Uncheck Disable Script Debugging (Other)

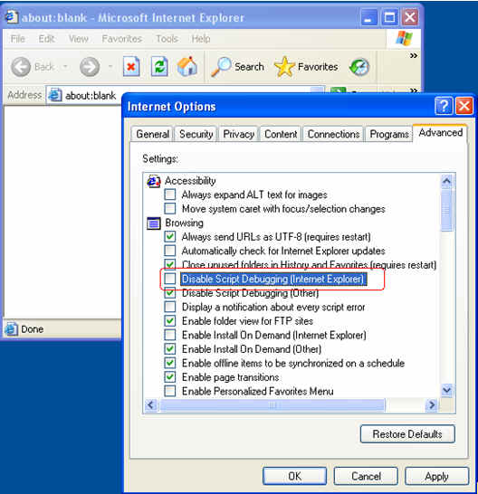pos(170,293)
